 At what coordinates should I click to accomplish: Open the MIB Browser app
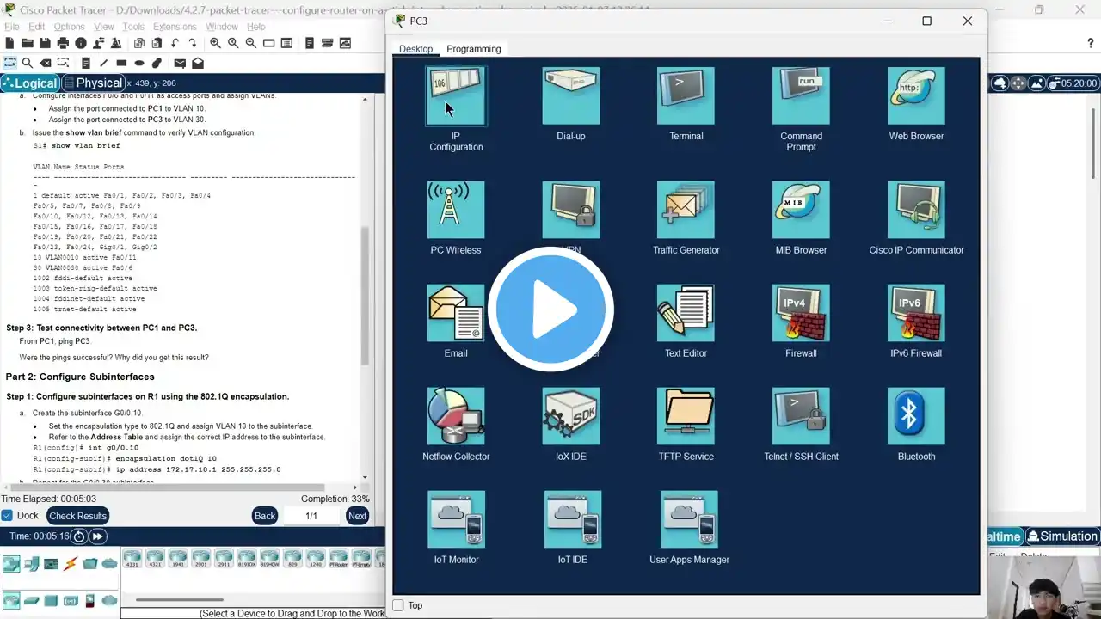tap(801, 210)
